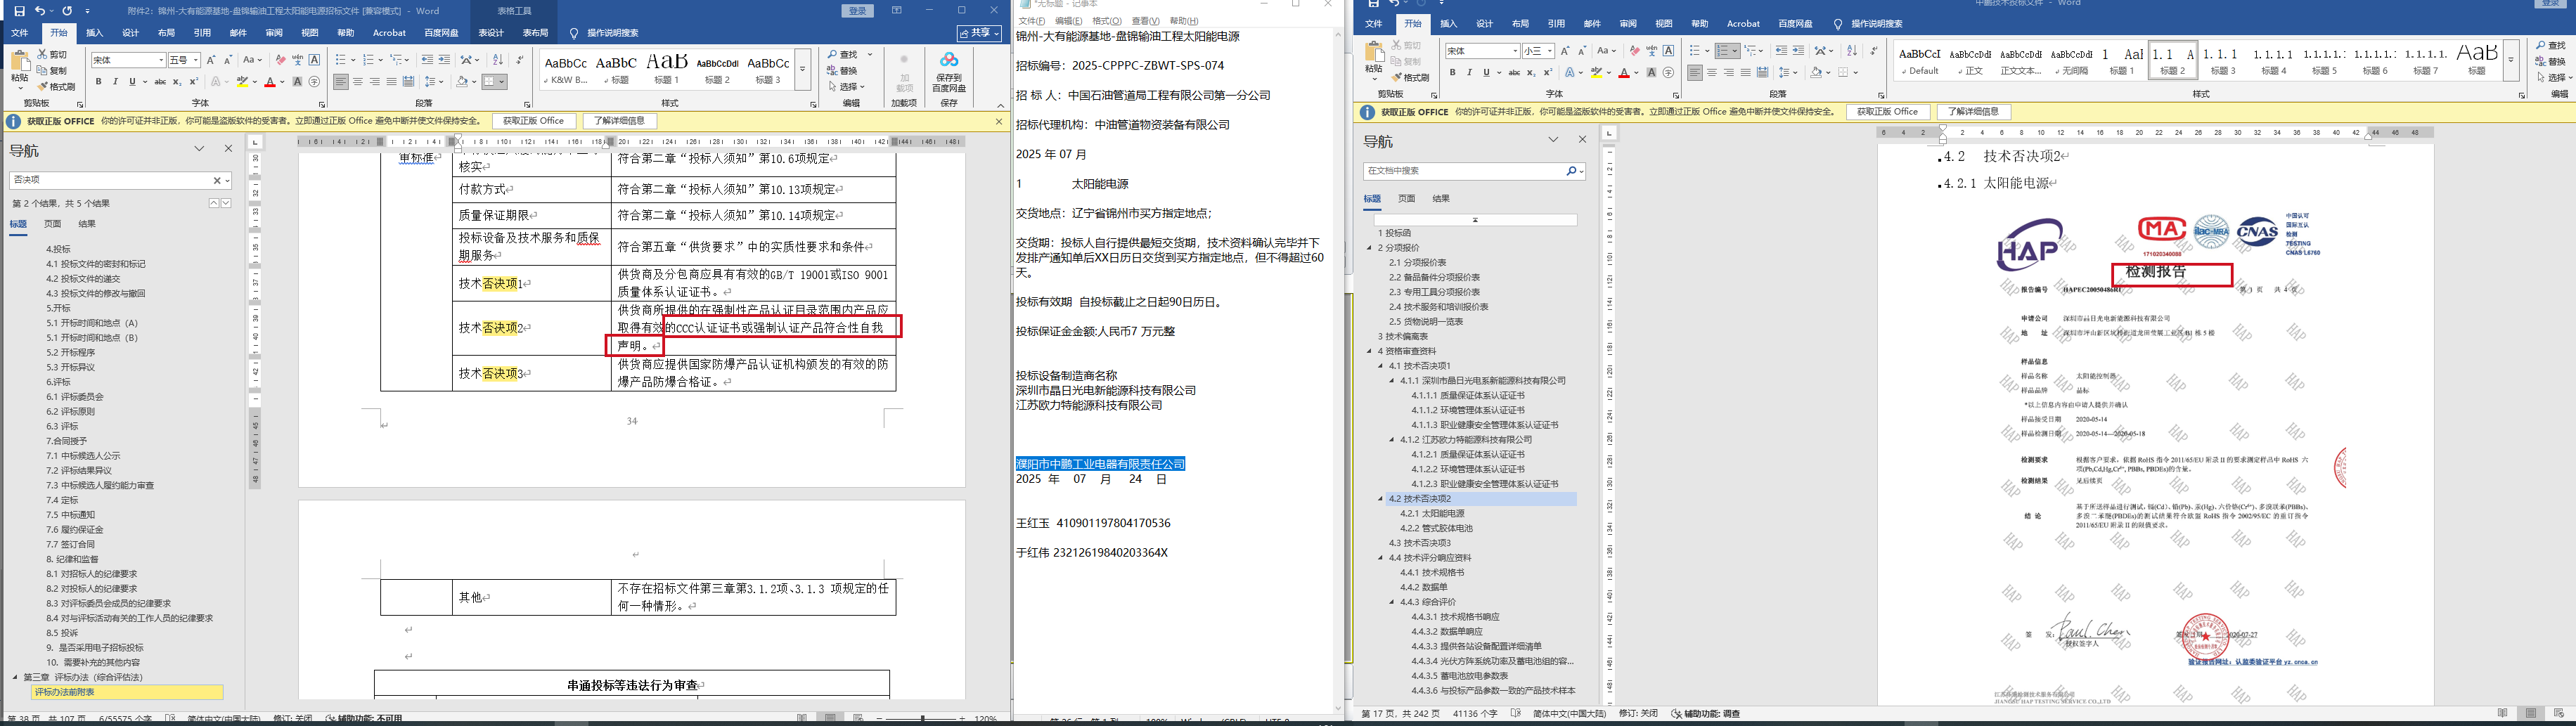The width and height of the screenshot is (2576, 726).
Task: Open 页面 tab in 附件2 navigation pane
Action: tap(53, 224)
